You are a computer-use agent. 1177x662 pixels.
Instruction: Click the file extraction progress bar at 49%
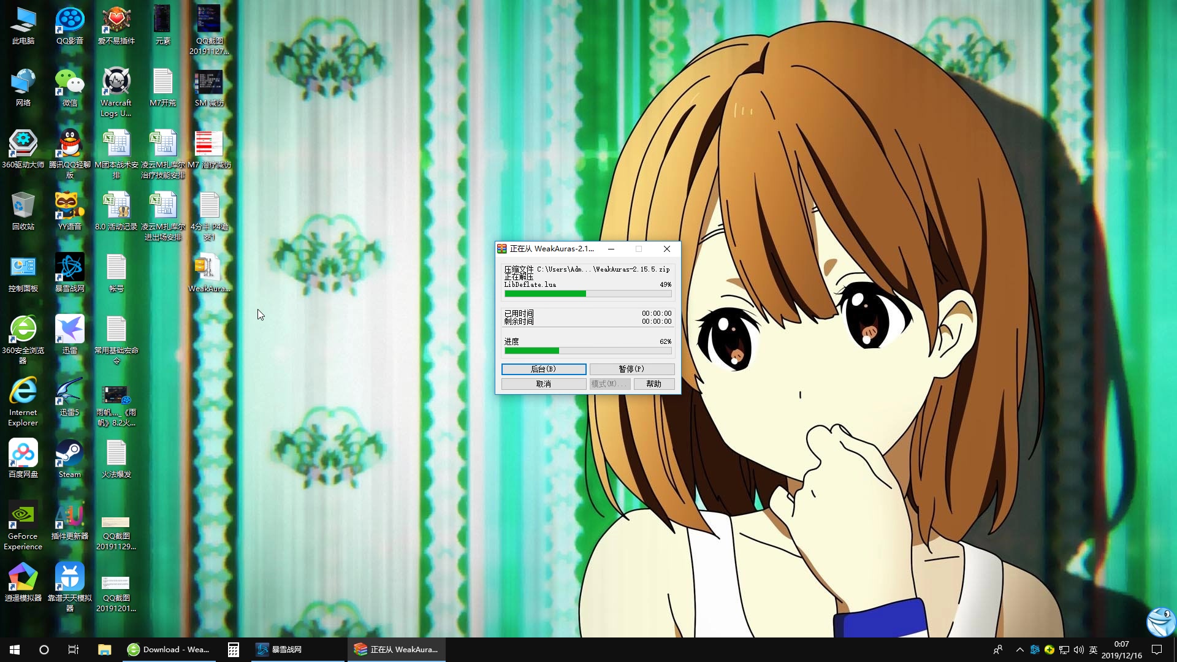(588, 294)
